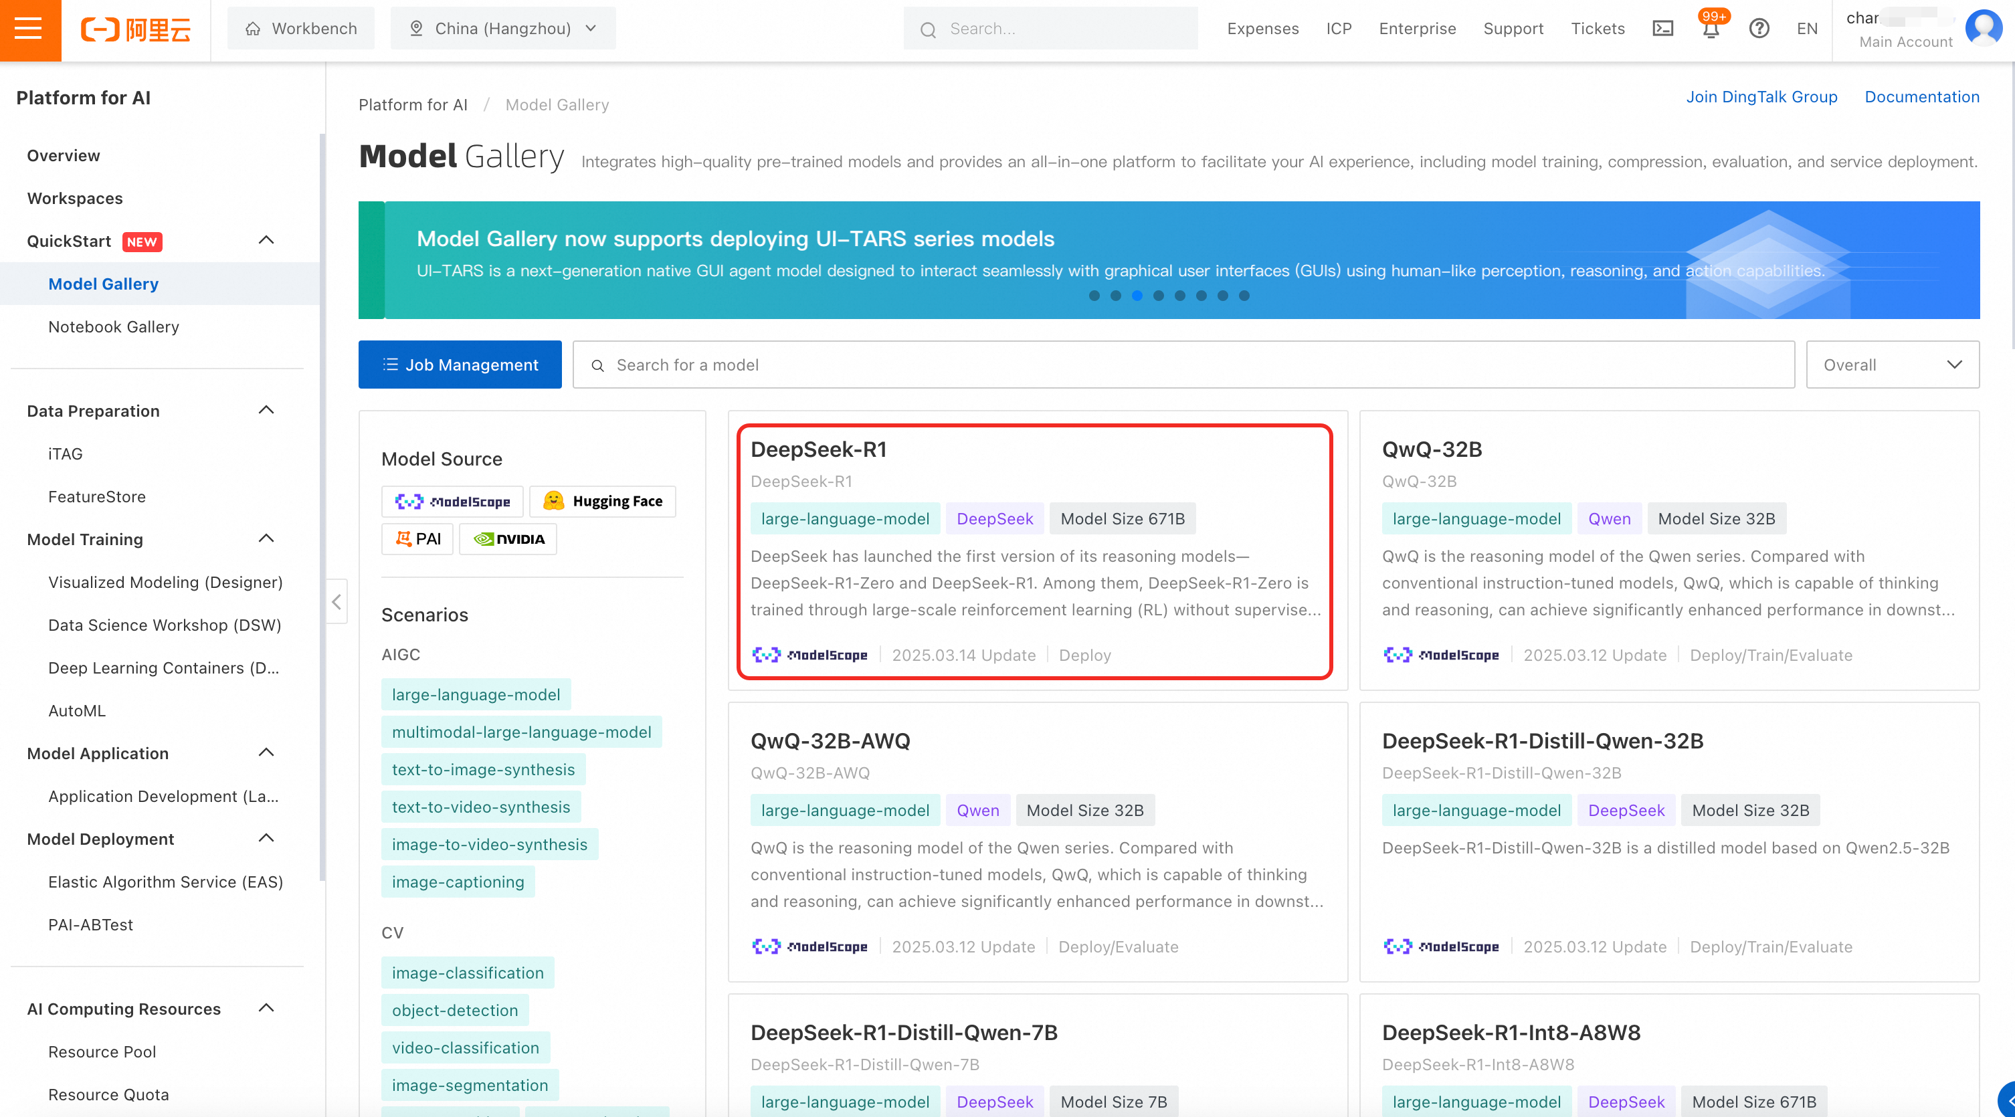Open Support in top menu
Viewport: 2015px width, 1117px height.
(x=1513, y=29)
